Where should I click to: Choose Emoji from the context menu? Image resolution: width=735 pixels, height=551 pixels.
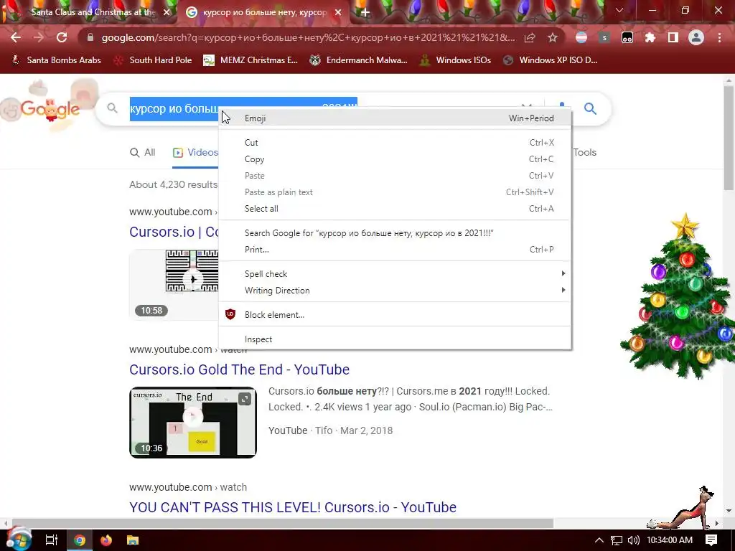coord(395,118)
